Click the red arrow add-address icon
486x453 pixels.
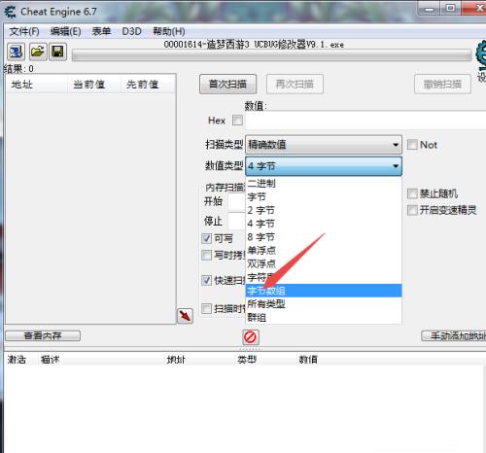click(x=185, y=316)
